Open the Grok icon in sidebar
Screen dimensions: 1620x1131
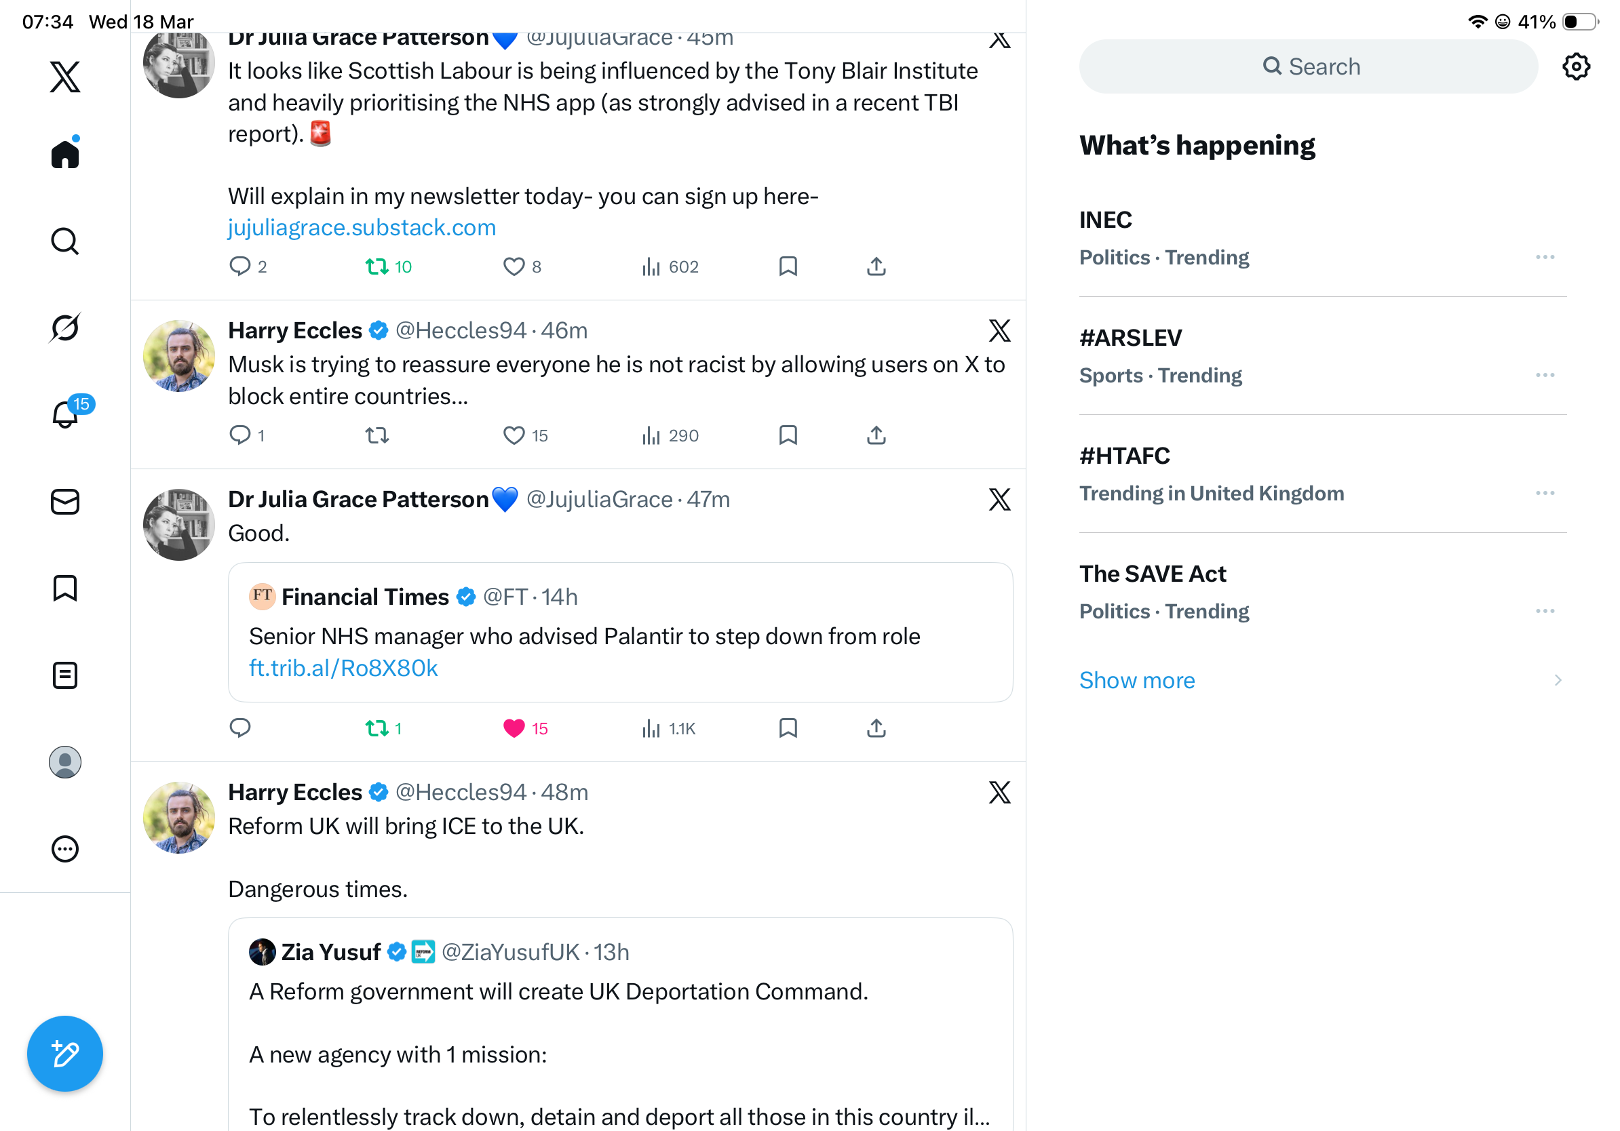click(x=65, y=328)
